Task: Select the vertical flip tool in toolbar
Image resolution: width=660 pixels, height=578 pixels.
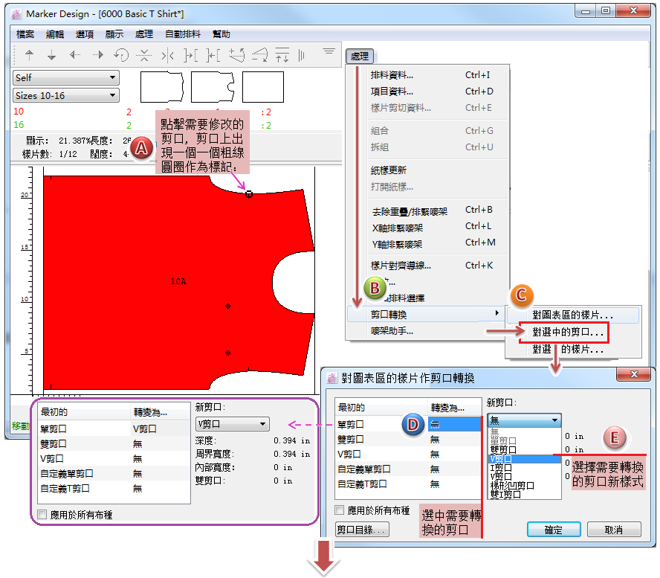Action: point(144,55)
